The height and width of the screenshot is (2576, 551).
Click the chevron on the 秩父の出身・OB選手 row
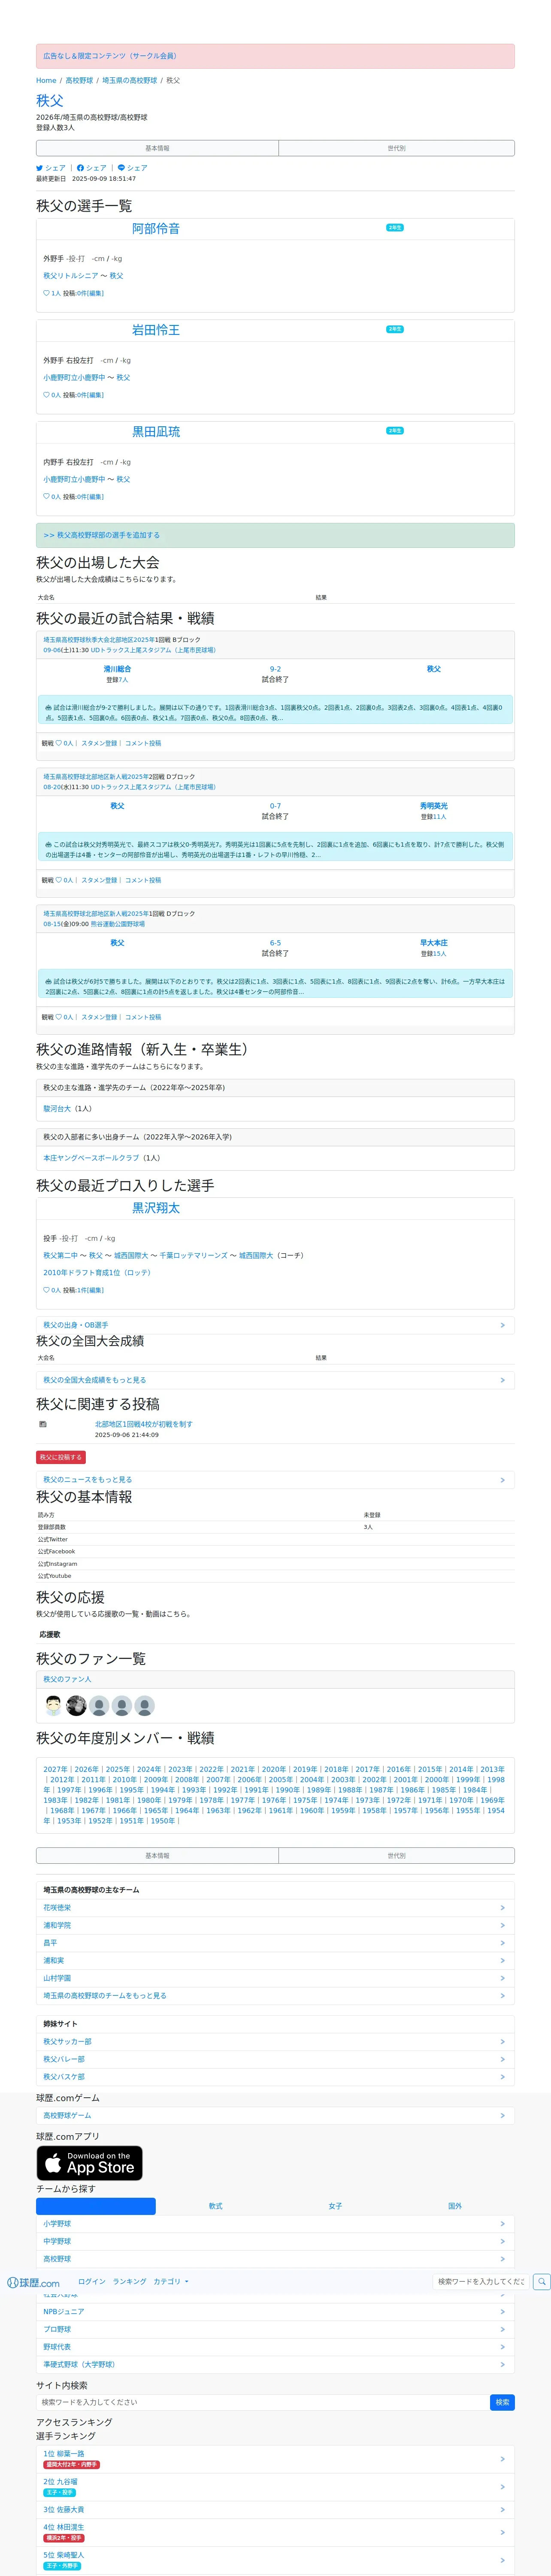502,1325
